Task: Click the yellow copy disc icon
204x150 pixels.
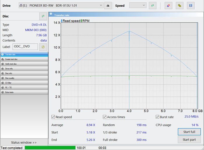Action: coord(180,6)
